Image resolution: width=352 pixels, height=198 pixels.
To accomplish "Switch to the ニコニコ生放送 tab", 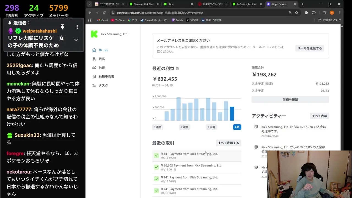I will [x=109, y=4].
